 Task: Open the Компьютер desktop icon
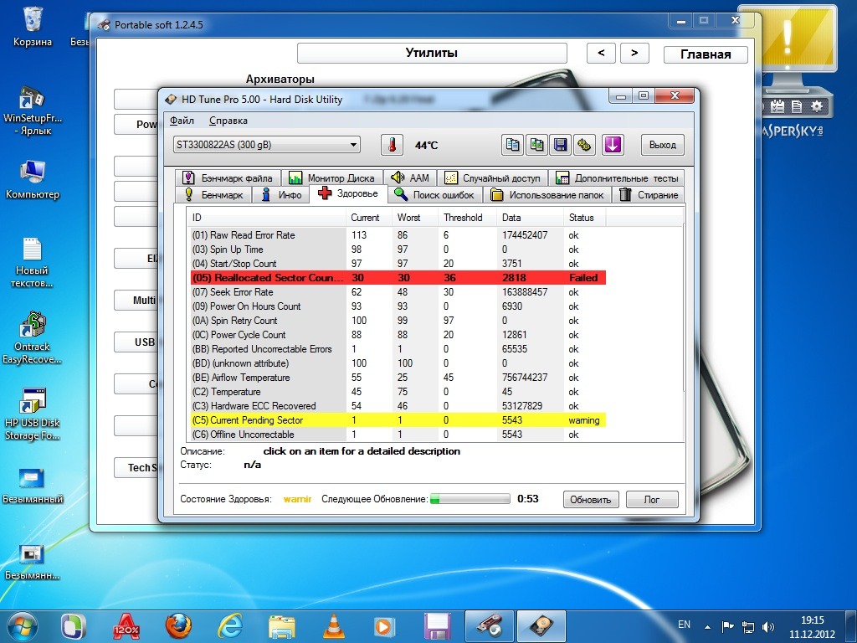coord(33,180)
